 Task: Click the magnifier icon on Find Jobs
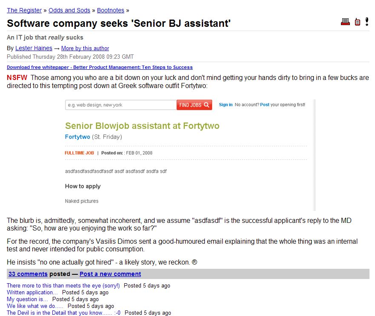206,105
